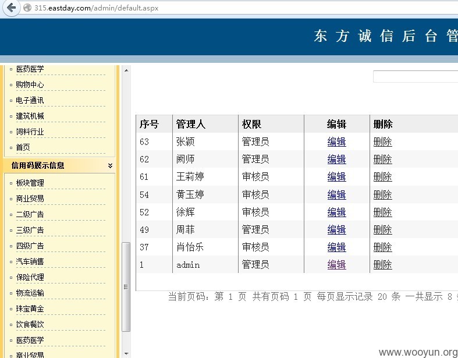
Task: Click 删除 link for 肖怡乐
Action: coord(383,247)
